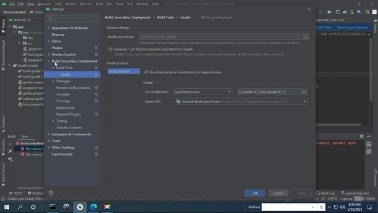Toggle Generate *.iml files for modules checkbox
This screenshot has width=378, height=213.
110,49
